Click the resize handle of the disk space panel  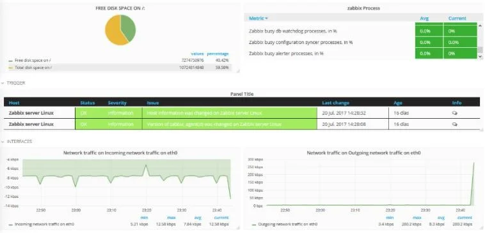[238, 71]
